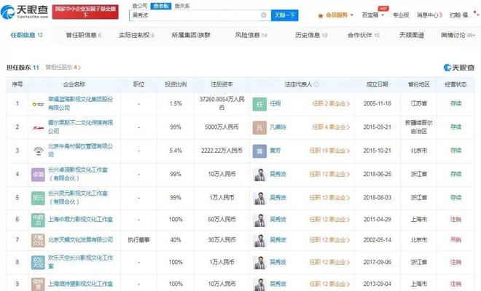Open company link 北京天蝎文化发展有限公司
The image size is (481, 291).
point(80,240)
